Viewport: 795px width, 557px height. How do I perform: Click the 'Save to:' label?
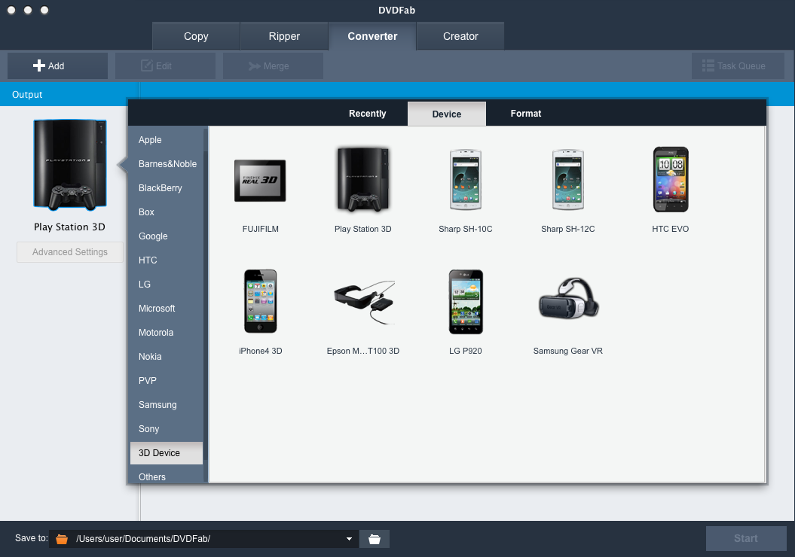click(x=32, y=537)
